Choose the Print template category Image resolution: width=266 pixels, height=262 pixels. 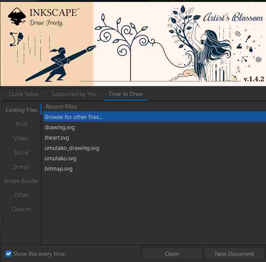pos(21,124)
